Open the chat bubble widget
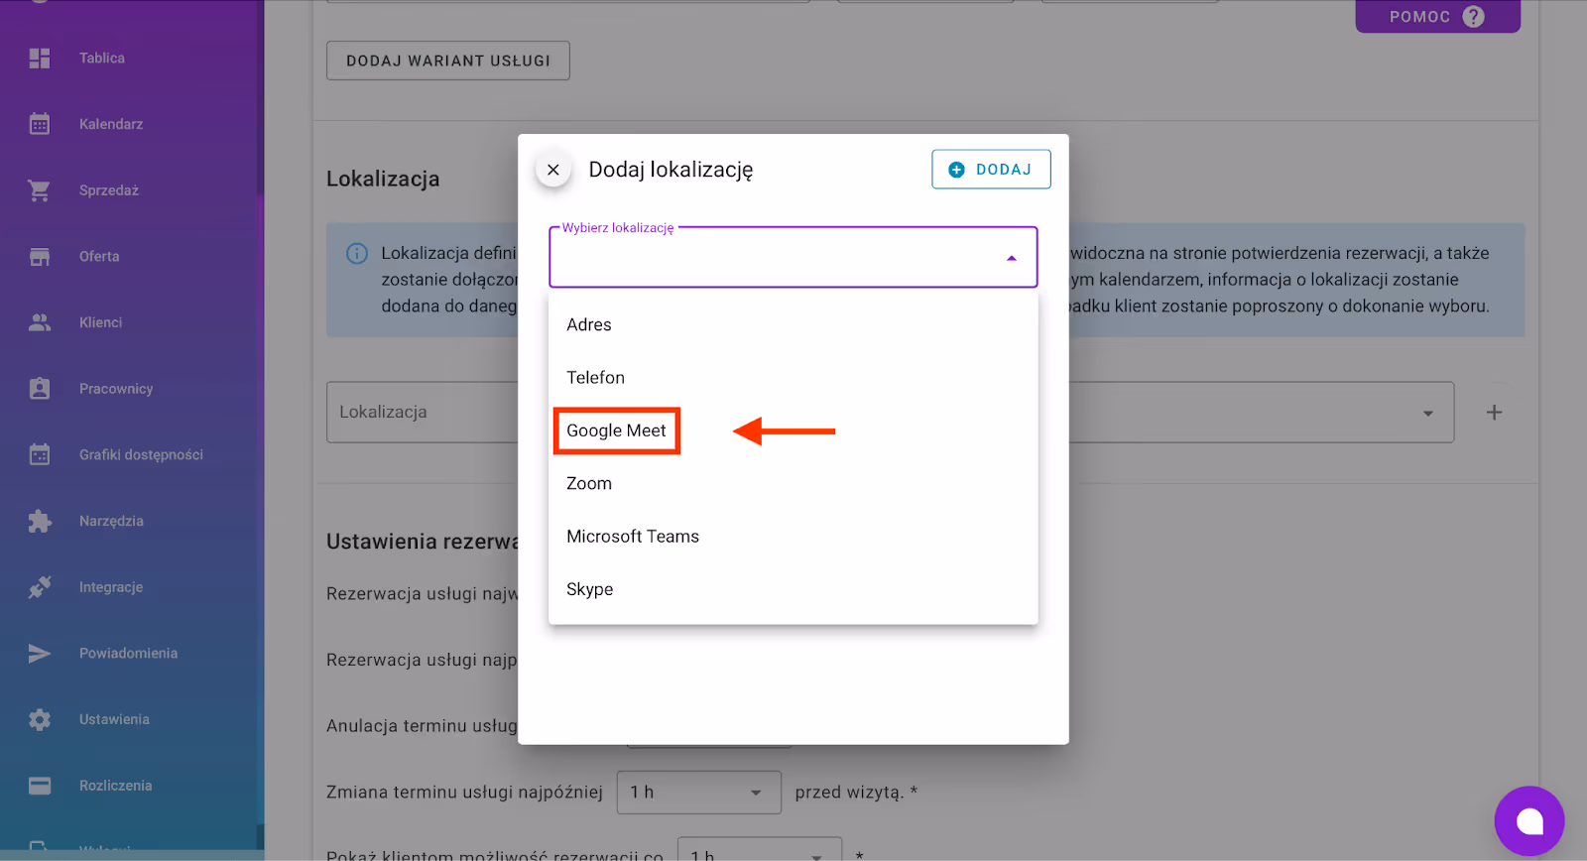1587x861 pixels. 1528,820
